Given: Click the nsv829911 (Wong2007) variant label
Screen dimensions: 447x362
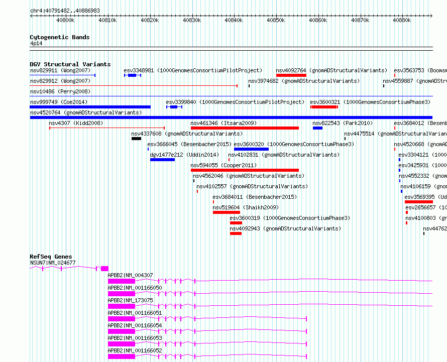Looking at the screenshot, I should tap(60, 70).
